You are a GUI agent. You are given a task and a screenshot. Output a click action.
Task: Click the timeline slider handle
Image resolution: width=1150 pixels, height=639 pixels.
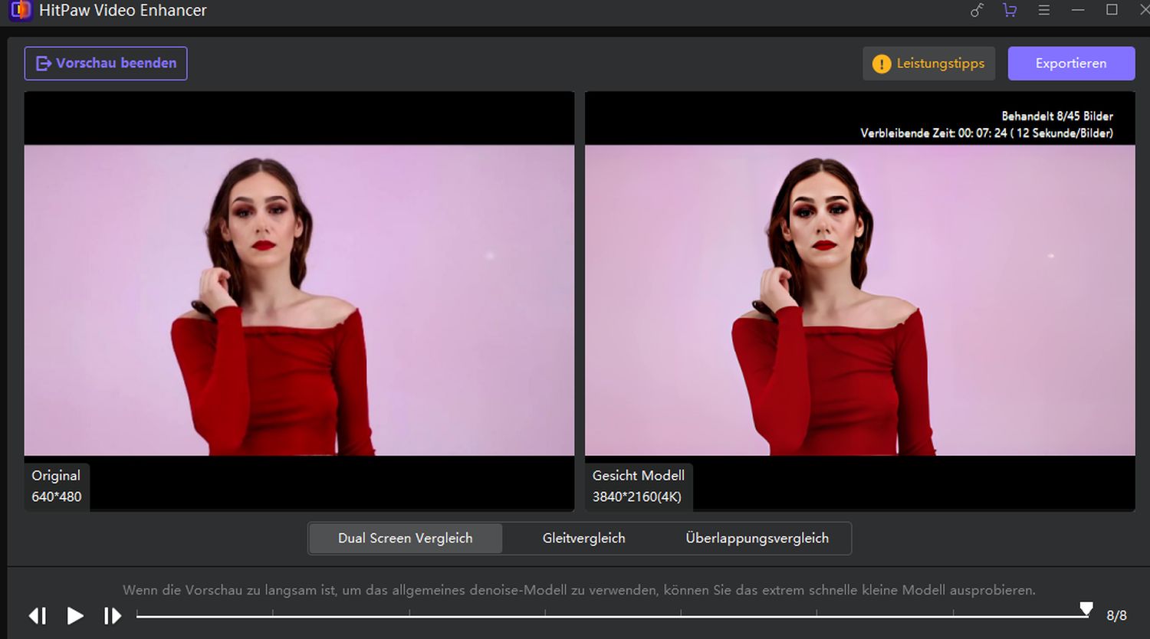click(1086, 609)
